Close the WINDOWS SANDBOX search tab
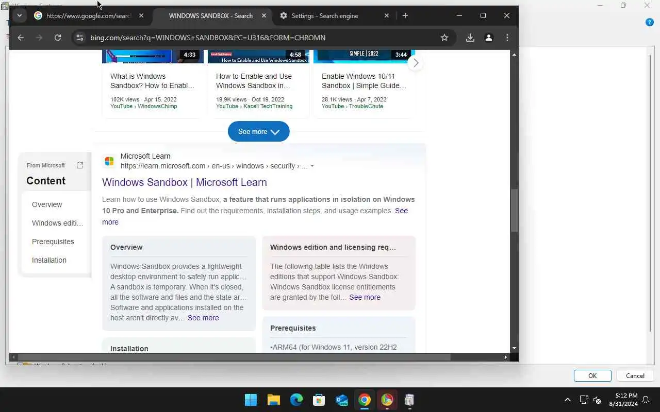 (264, 15)
